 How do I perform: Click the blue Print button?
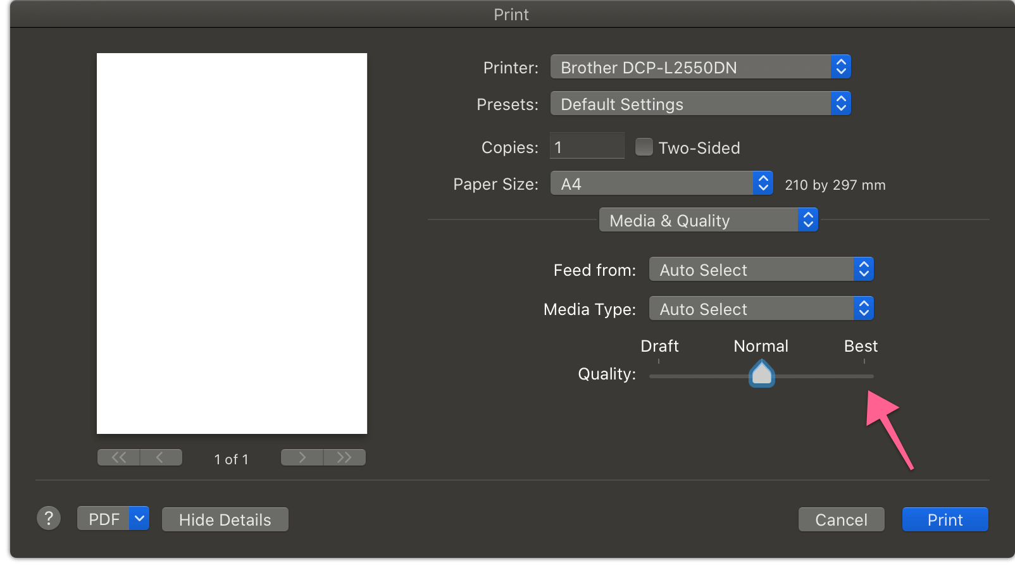pyautogui.click(x=945, y=519)
